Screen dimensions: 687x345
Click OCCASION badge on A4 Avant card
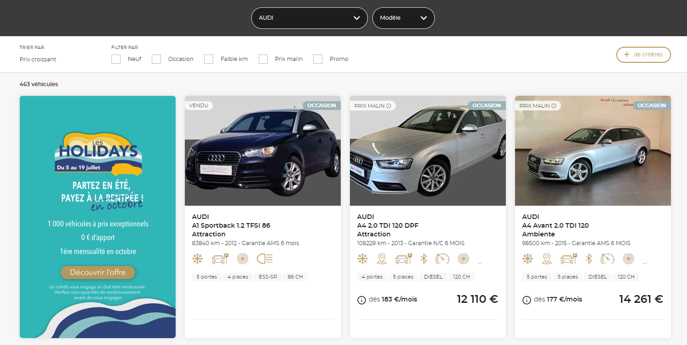[x=652, y=105]
